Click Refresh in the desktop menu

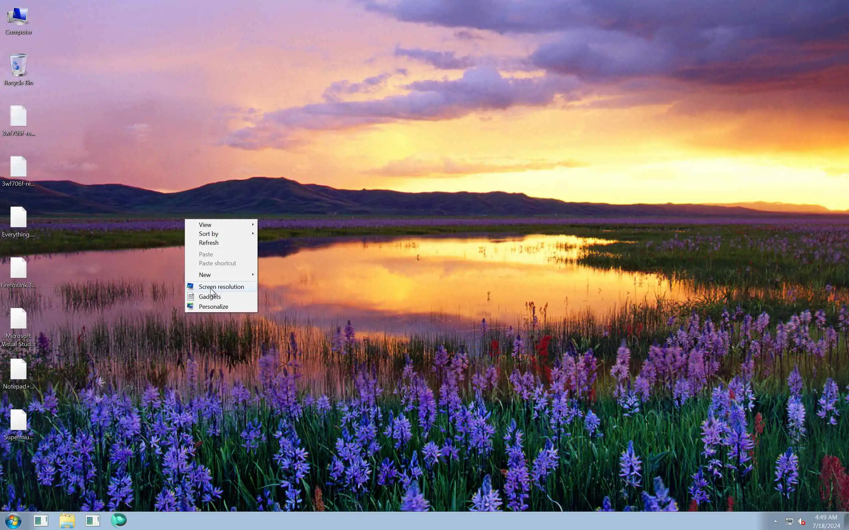pos(208,243)
